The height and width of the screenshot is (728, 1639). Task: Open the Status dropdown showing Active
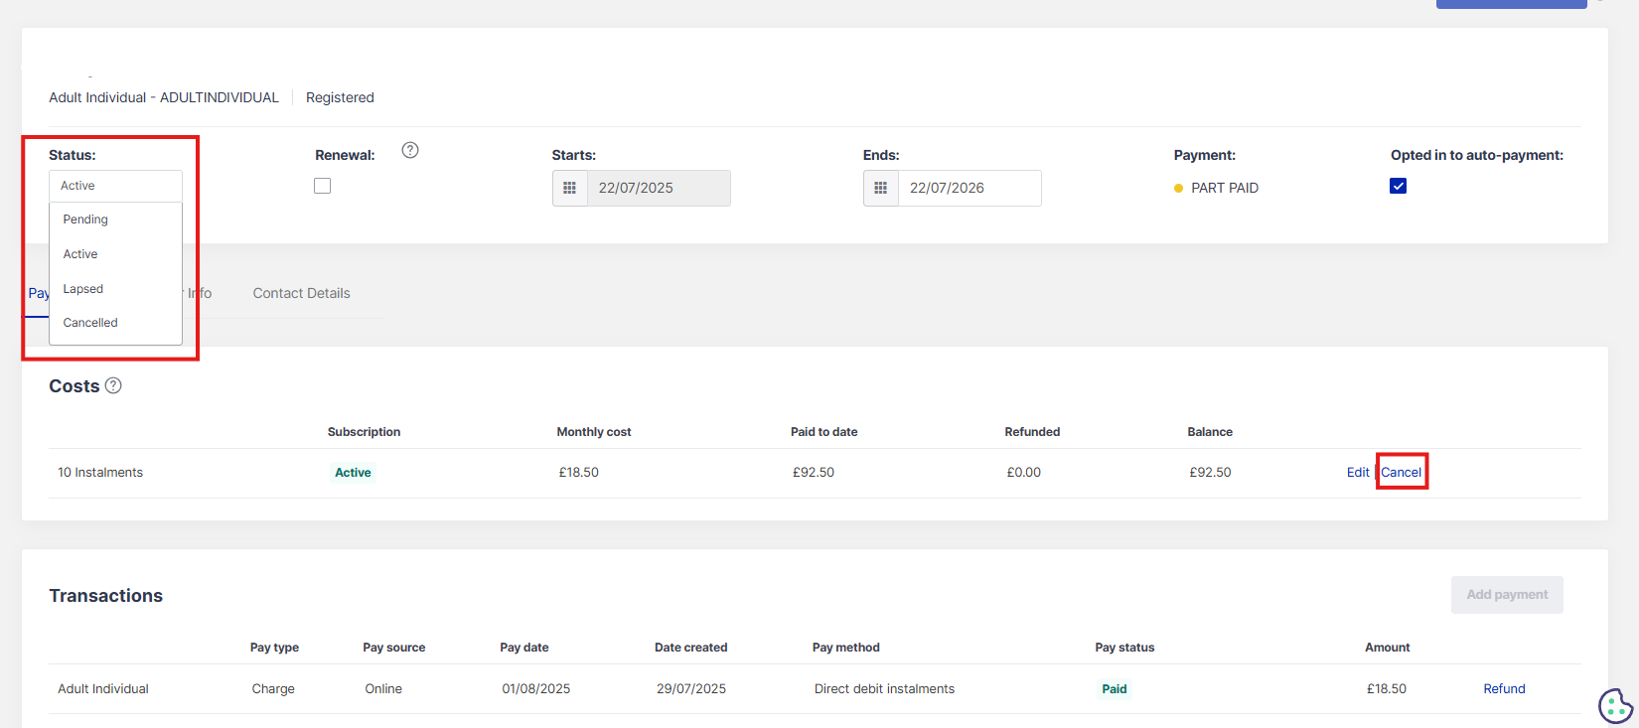pyautogui.click(x=115, y=186)
